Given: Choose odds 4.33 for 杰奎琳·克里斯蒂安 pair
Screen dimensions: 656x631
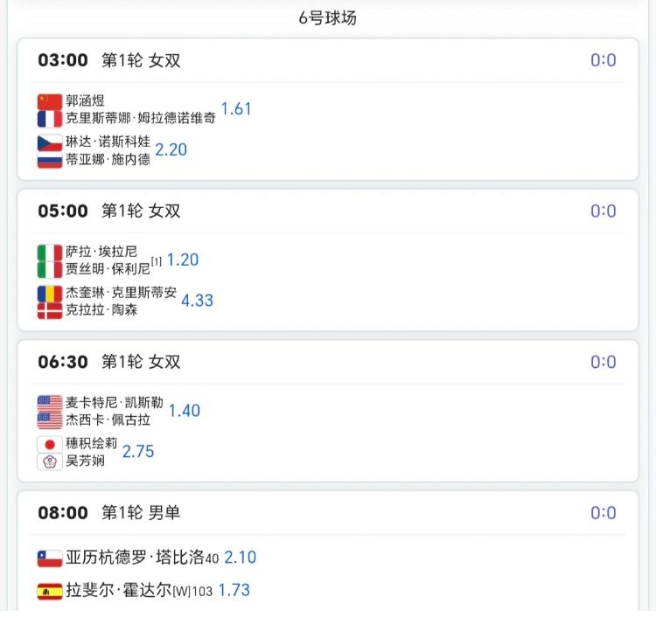Looking at the screenshot, I should [197, 301].
